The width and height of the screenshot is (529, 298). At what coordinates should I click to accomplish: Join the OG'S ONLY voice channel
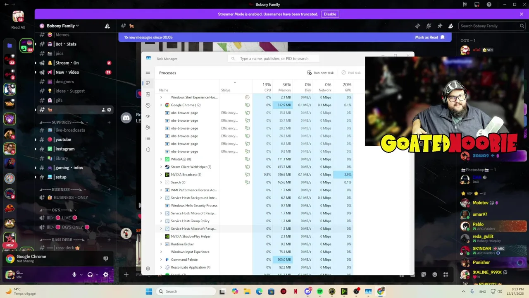point(75,227)
